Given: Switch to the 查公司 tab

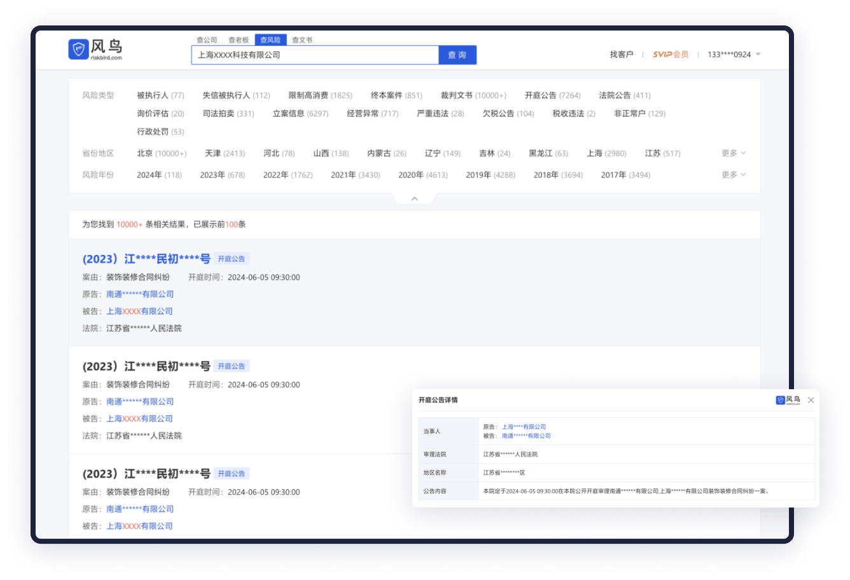Looking at the screenshot, I should click(207, 40).
